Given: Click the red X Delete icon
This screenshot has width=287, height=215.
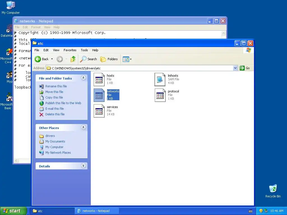Looking at the screenshot, I should click(41, 114).
